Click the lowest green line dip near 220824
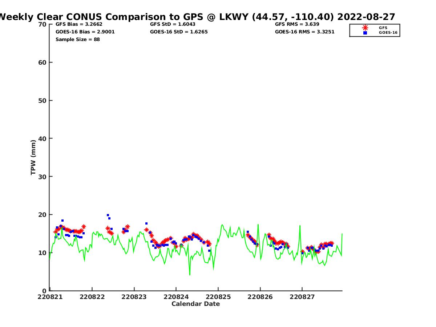The width and height of the screenshot is (436, 327). point(190,274)
